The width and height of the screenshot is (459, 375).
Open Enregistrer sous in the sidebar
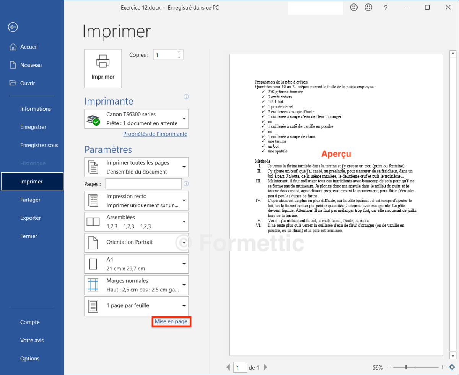pyautogui.click(x=39, y=145)
